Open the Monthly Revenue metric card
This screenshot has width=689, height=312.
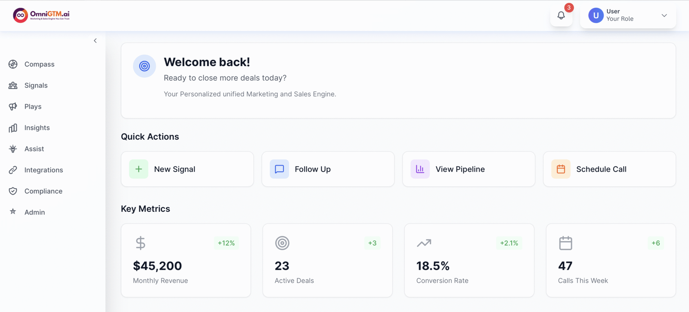(x=186, y=260)
